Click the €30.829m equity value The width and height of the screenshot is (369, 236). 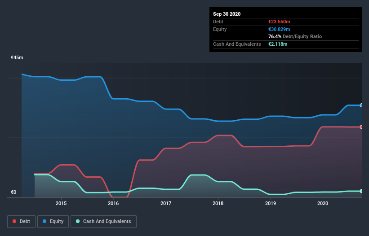(x=279, y=29)
